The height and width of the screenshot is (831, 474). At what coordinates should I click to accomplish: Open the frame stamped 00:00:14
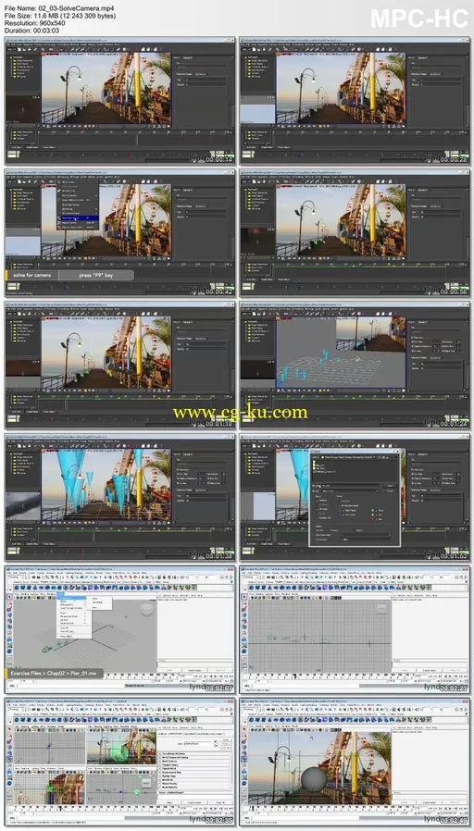[119, 101]
